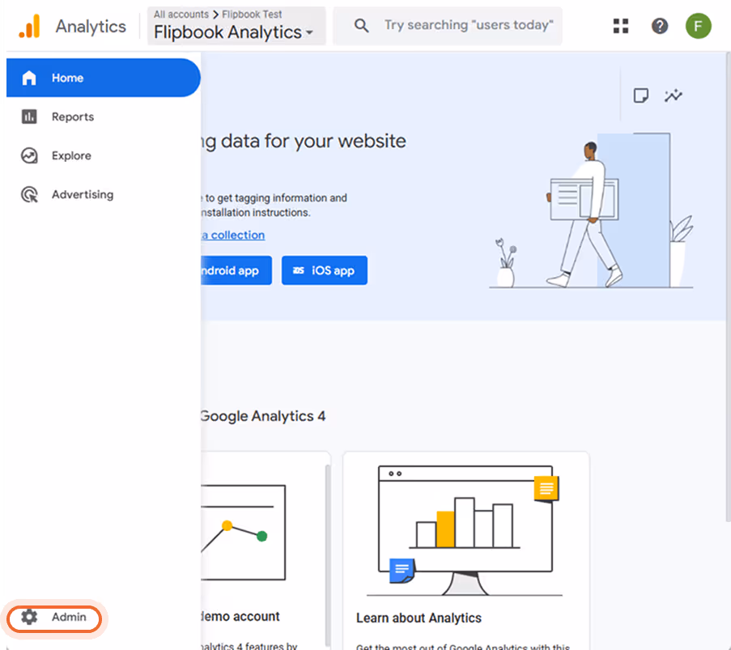Click the iOS app button
The height and width of the screenshot is (650, 731).
[x=324, y=270]
